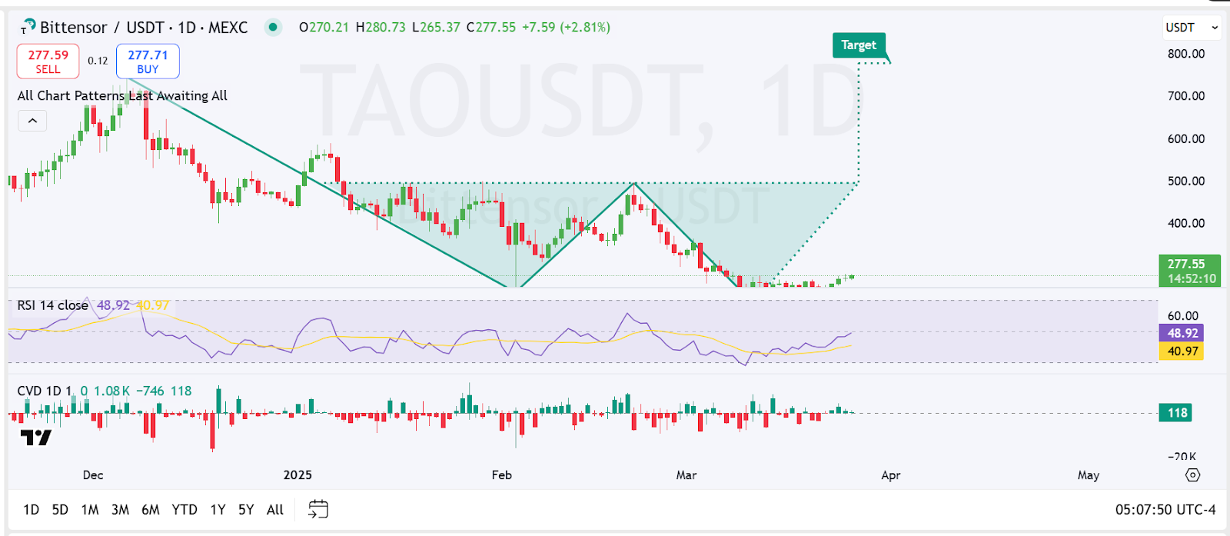Select the 1D time range
The image size is (1230, 536).
(31, 510)
